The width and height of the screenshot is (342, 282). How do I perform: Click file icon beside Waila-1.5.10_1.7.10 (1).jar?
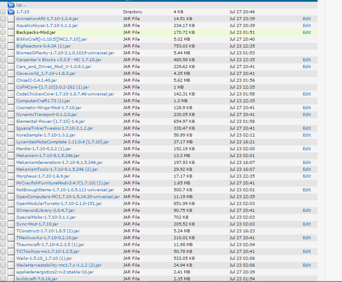(x=11, y=258)
